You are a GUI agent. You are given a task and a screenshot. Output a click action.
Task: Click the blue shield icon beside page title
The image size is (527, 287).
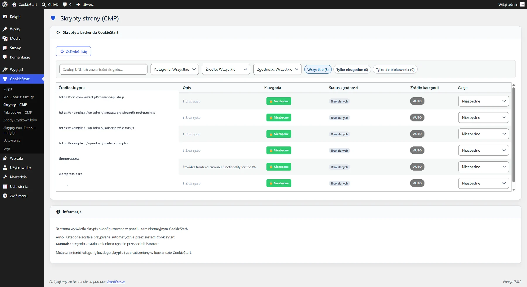[x=53, y=18]
